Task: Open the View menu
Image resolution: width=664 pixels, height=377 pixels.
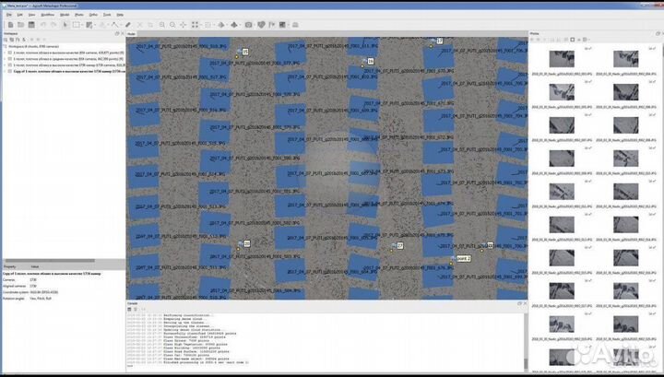Action: tap(31, 15)
